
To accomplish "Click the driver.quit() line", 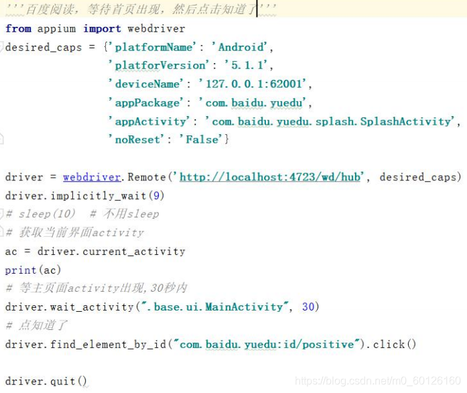I will [46, 381].
